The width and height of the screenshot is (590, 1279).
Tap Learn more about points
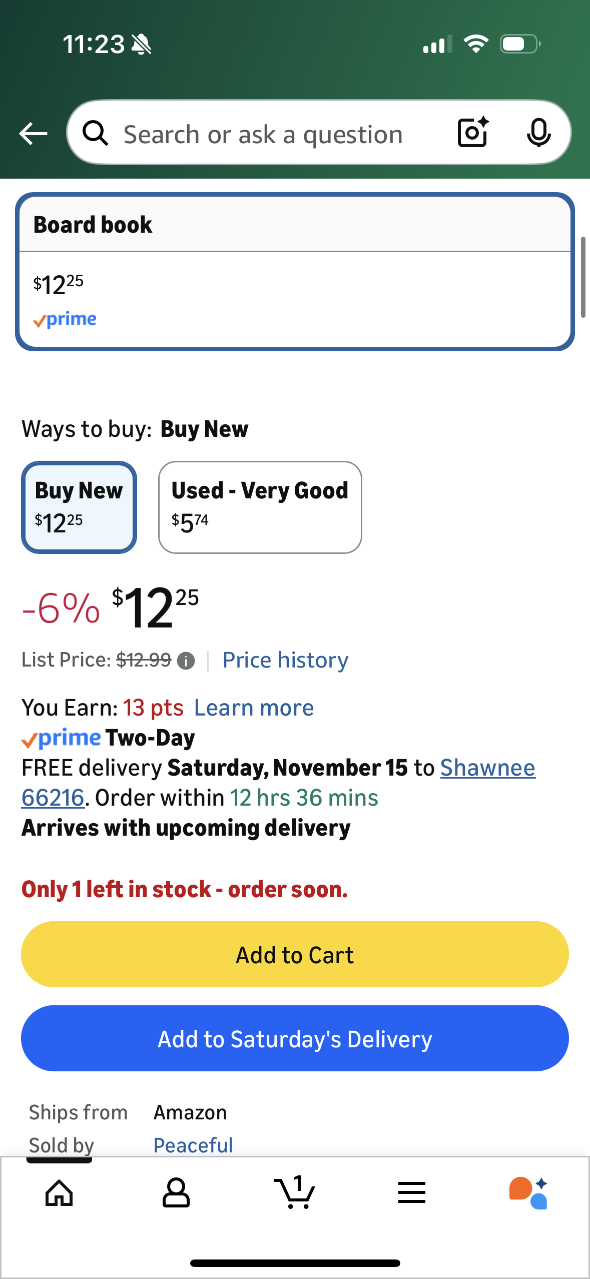(x=254, y=708)
